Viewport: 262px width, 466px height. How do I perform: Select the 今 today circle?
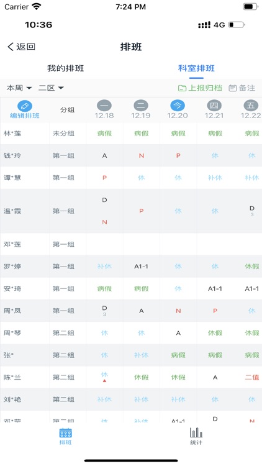tap(178, 106)
